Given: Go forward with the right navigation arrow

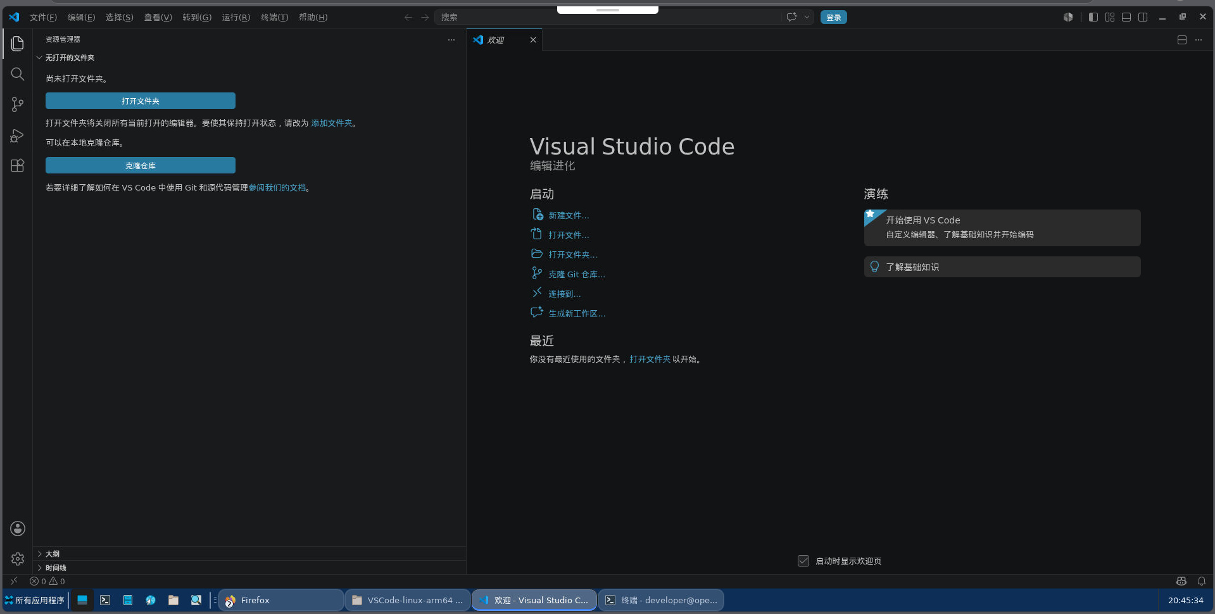Looking at the screenshot, I should [x=425, y=17].
